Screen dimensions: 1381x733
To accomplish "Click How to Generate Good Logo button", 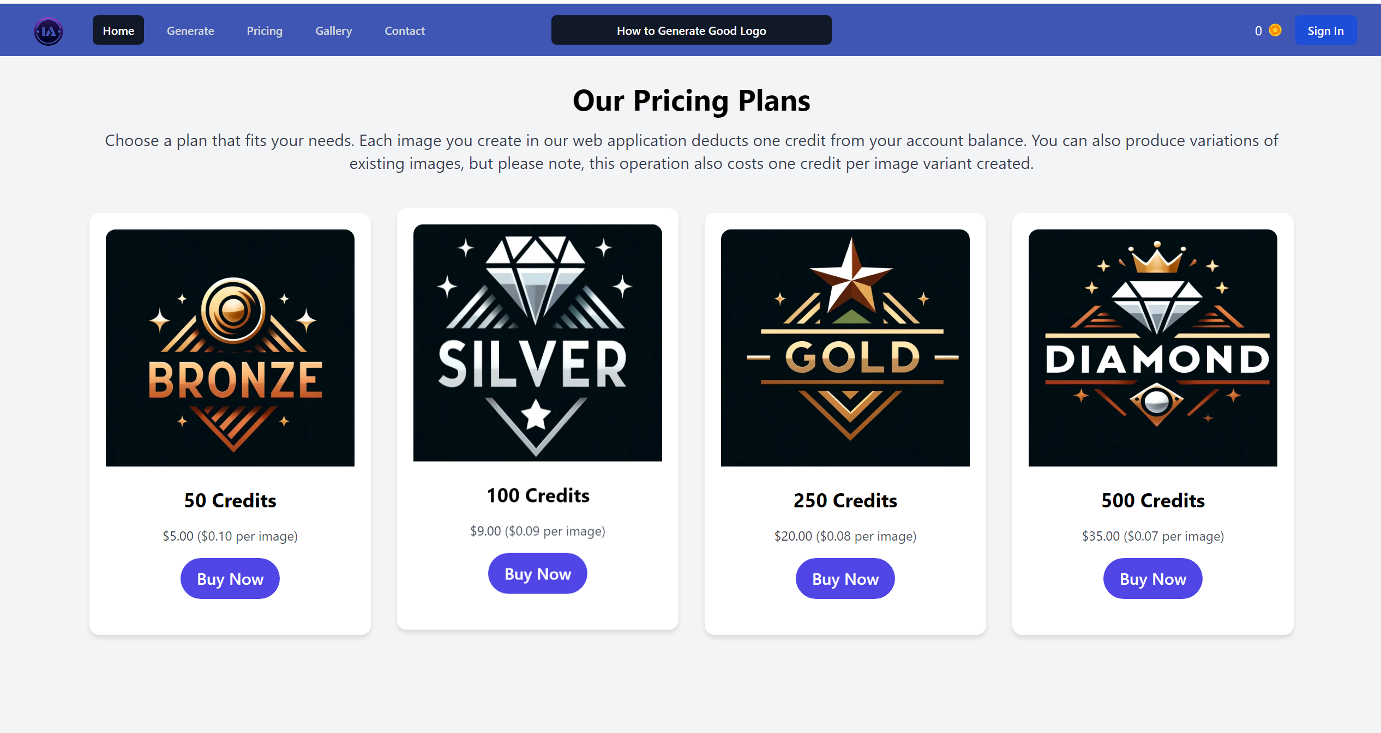I will point(691,31).
